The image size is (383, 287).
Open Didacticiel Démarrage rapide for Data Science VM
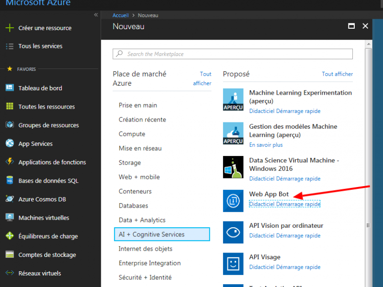[285, 178]
